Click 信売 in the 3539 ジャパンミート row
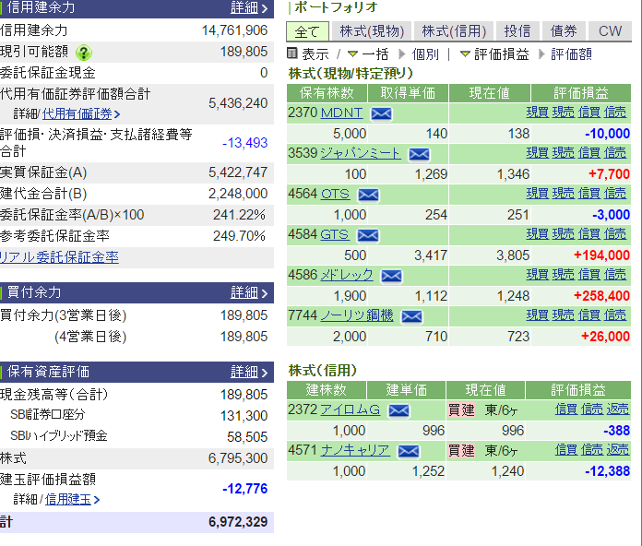 pos(615,153)
